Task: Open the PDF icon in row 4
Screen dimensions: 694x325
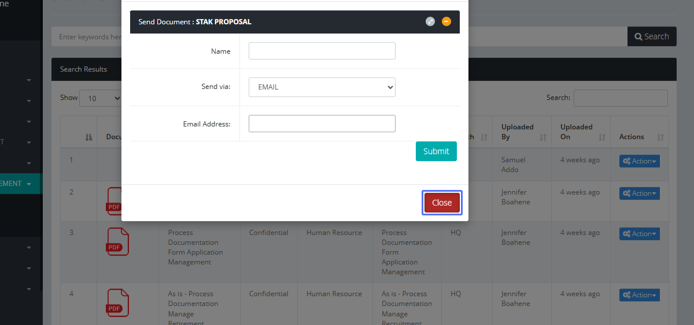Action: (117, 303)
